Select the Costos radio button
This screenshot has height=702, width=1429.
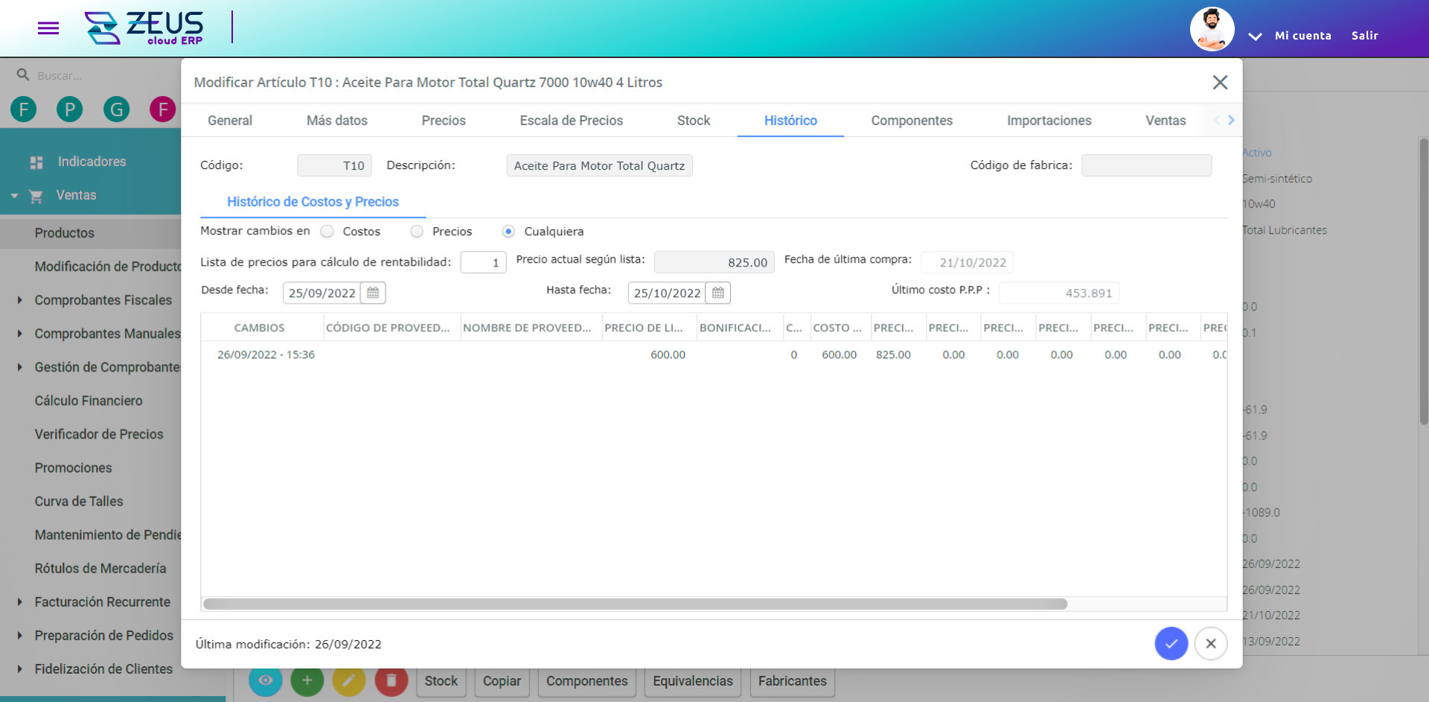click(x=327, y=232)
